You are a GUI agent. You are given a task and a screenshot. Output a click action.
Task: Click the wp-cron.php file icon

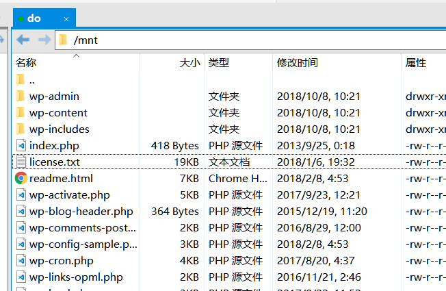pos(21,261)
